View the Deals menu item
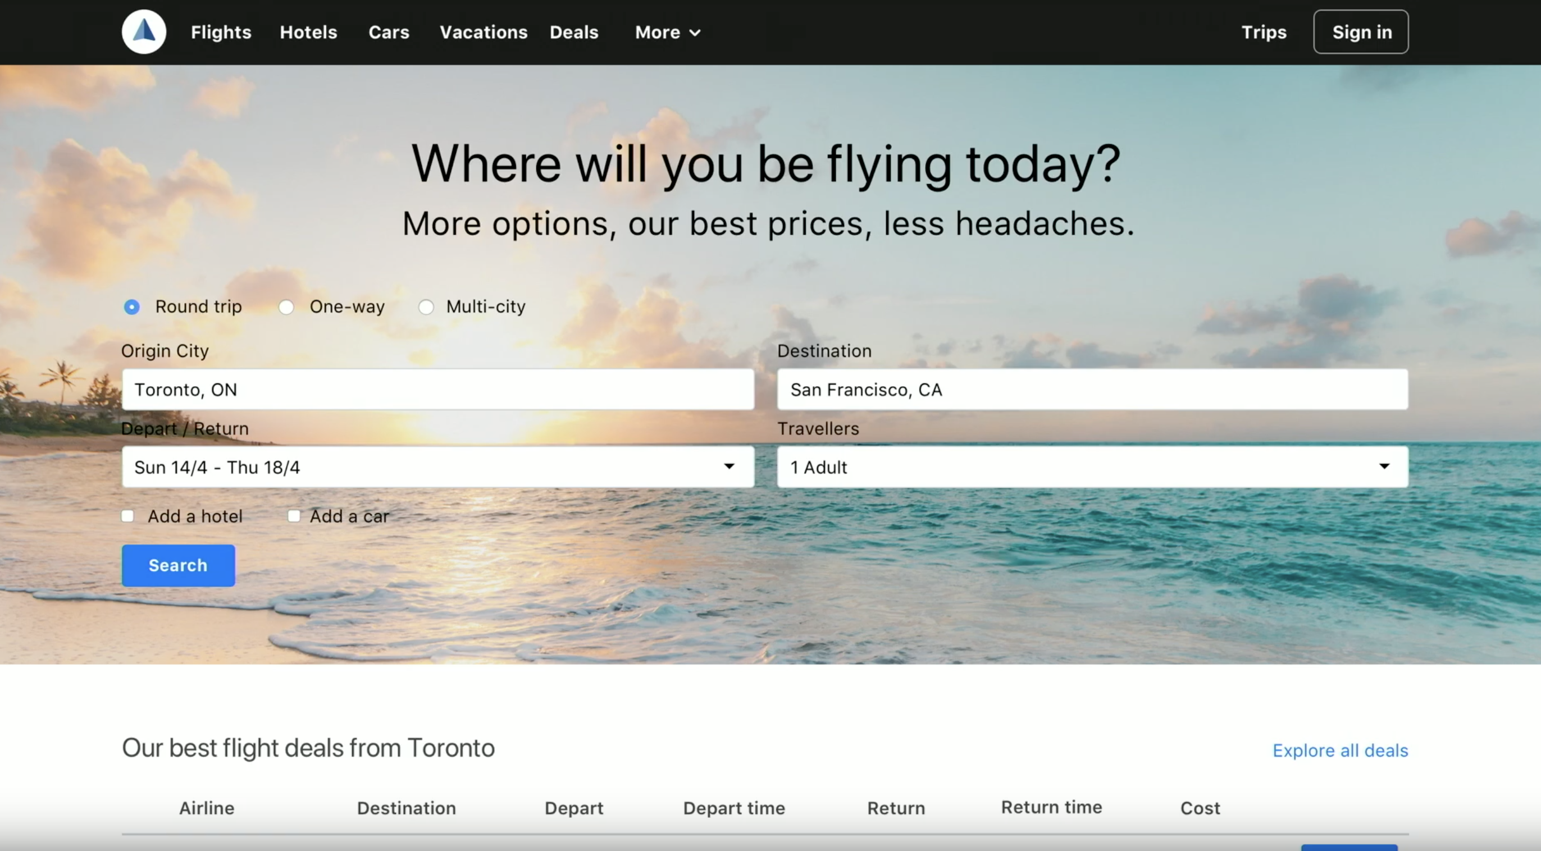Image resolution: width=1541 pixels, height=851 pixels. pyautogui.click(x=574, y=33)
